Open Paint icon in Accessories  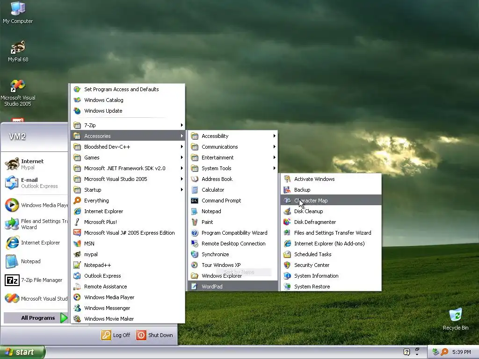point(195,222)
